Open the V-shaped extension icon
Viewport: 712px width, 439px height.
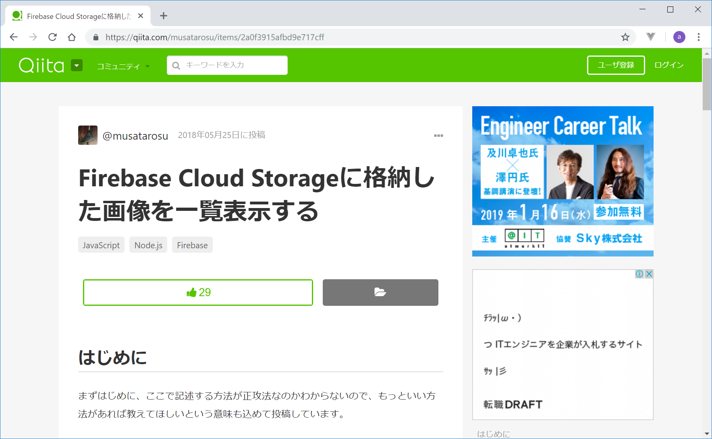[x=650, y=37]
